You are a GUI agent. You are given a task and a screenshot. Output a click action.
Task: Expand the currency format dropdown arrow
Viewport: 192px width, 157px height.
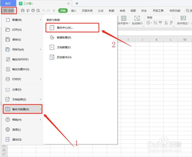(151, 23)
